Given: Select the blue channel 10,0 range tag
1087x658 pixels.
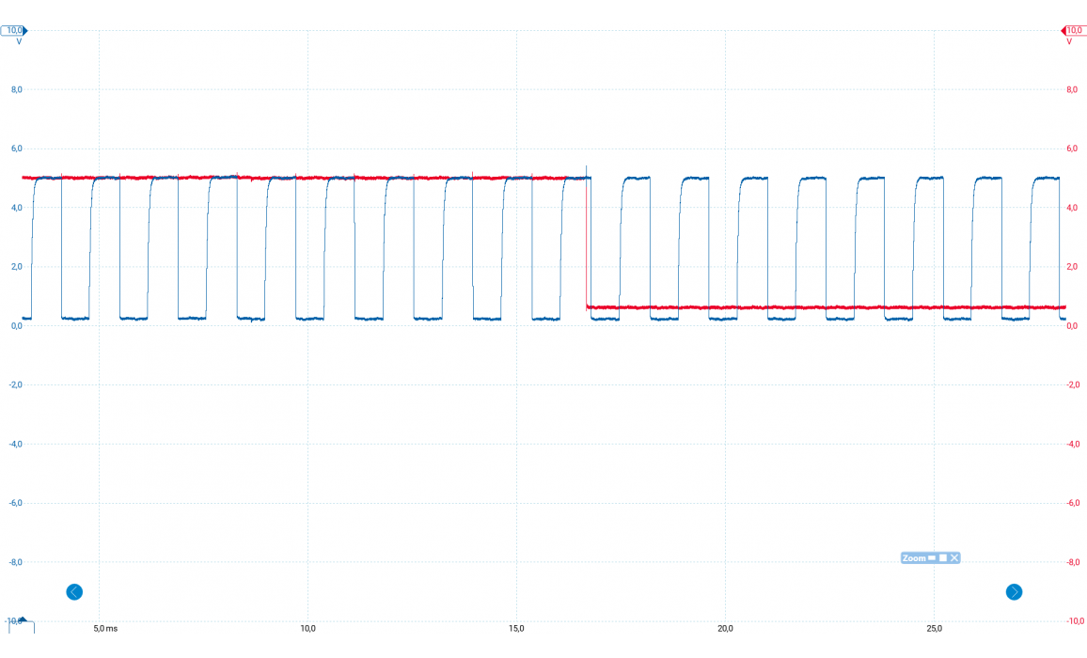Looking at the screenshot, I should [15, 30].
